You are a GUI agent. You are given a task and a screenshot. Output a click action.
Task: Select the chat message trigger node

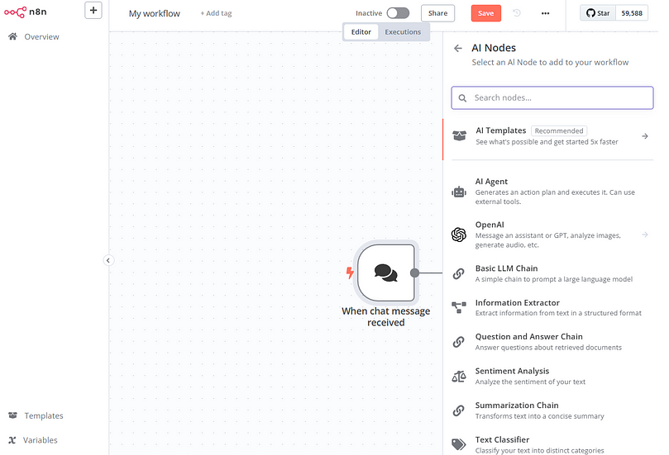pyautogui.click(x=386, y=273)
